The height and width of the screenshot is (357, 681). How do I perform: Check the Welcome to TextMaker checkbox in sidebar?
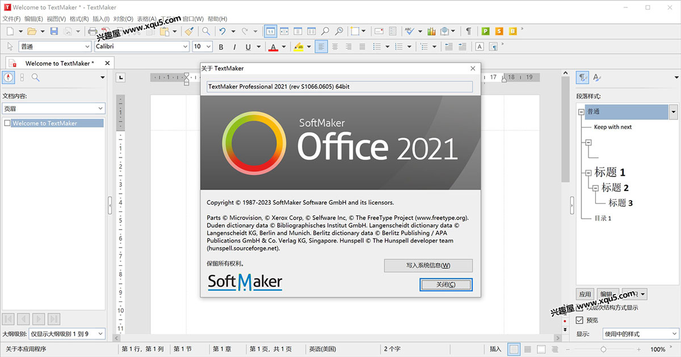(7, 123)
